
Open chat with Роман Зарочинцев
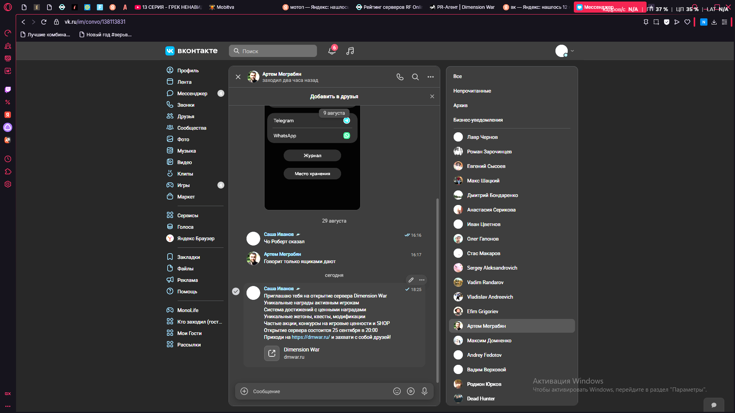tap(512, 151)
